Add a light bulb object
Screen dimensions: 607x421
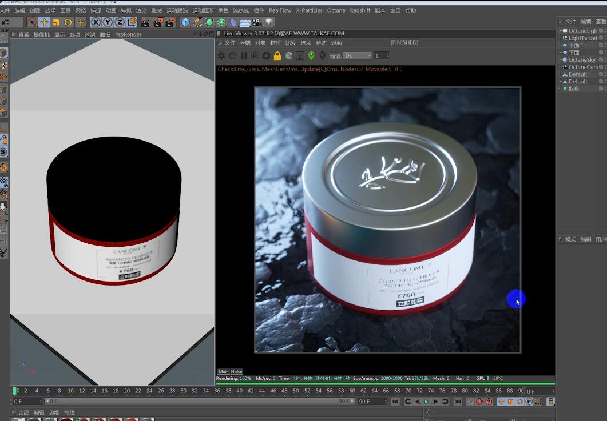(x=269, y=22)
